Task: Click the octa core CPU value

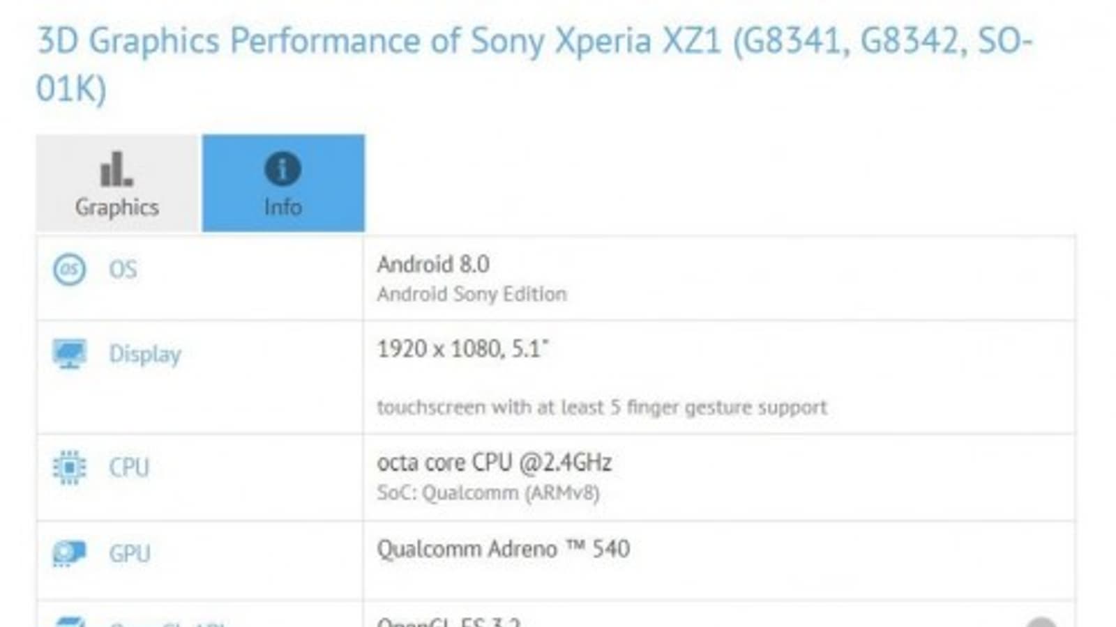Action: tap(494, 463)
